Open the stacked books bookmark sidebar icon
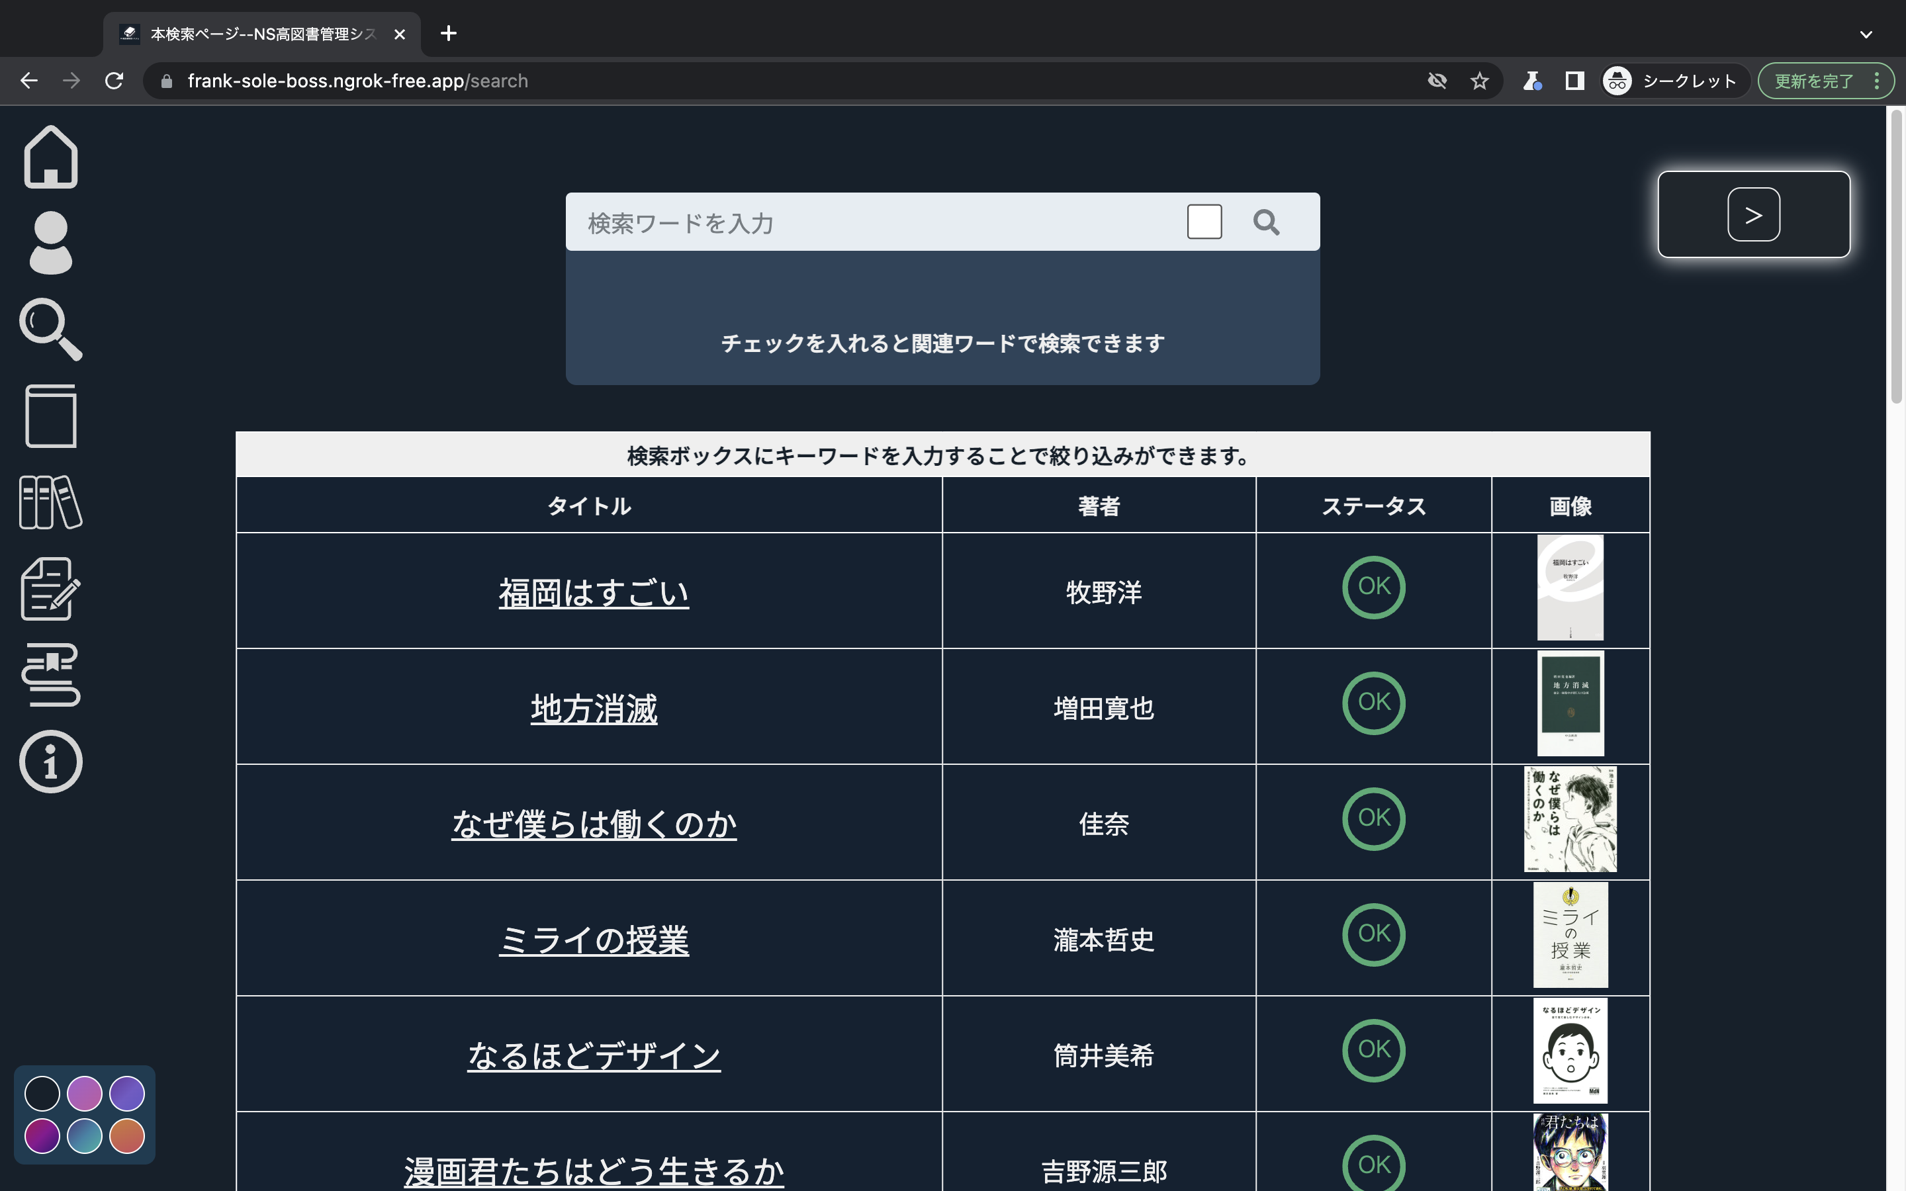The height and width of the screenshot is (1191, 1906). click(x=50, y=675)
